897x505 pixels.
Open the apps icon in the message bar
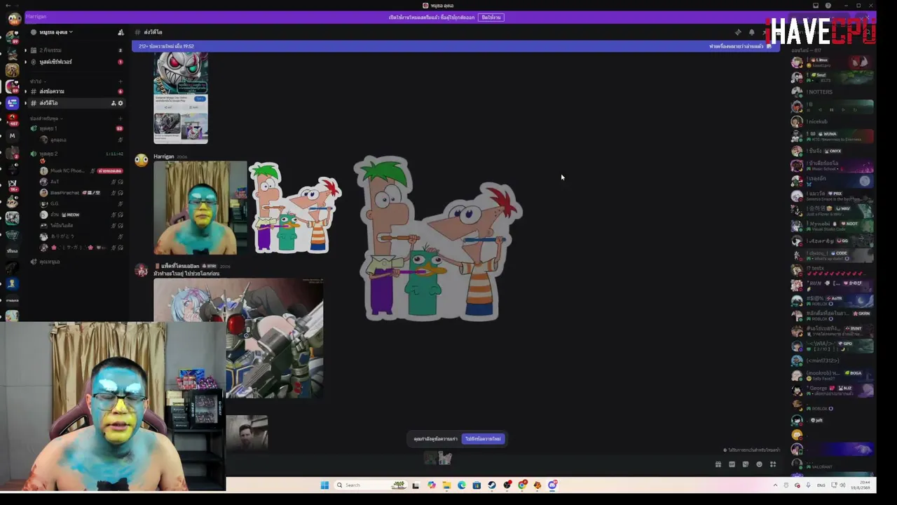[x=773, y=464]
